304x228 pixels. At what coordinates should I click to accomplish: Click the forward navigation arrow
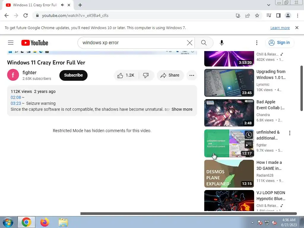[16, 15]
